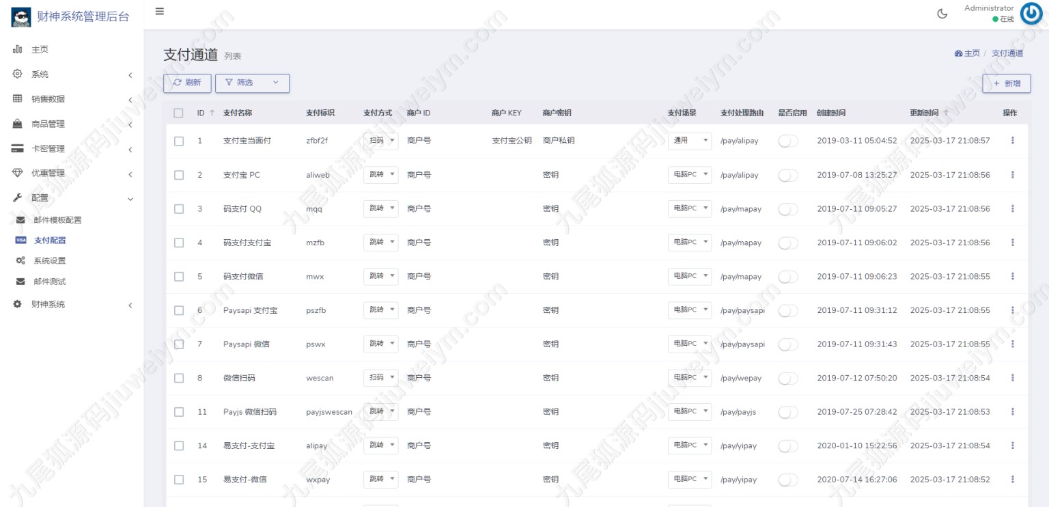Open 系统设置 in the sidebar
Image resolution: width=1049 pixels, height=507 pixels.
point(50,261)
